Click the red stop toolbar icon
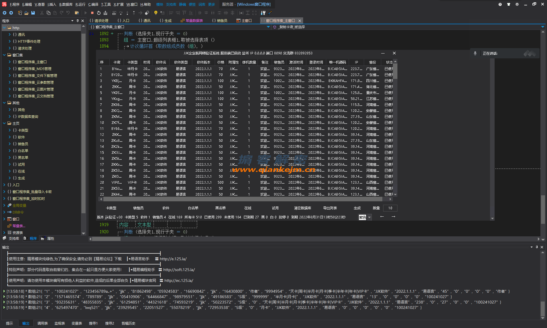This screenshot has width=547, height=328. (x=92, y=13)
